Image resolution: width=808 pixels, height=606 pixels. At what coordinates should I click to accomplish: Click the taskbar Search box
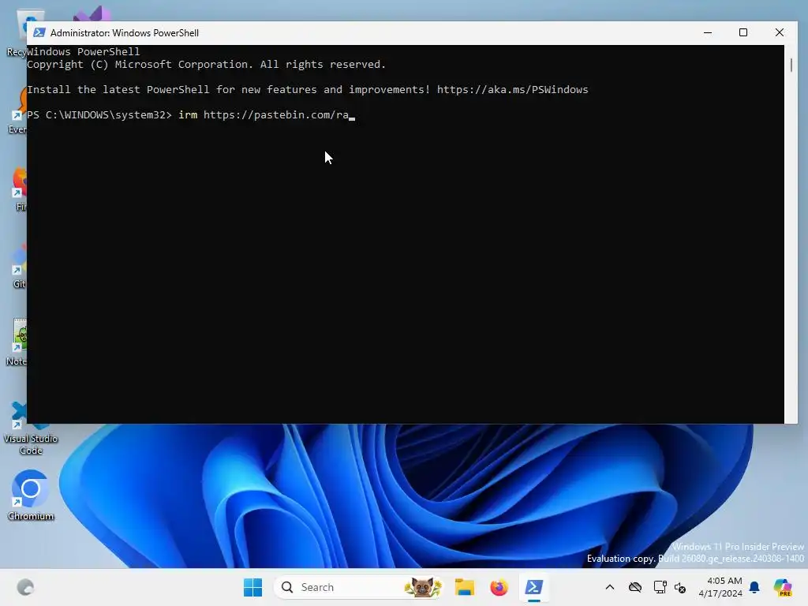tap(359, 587)
